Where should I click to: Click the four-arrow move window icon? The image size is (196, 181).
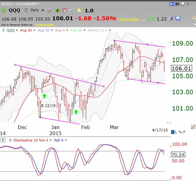click(x=188, y=4)
